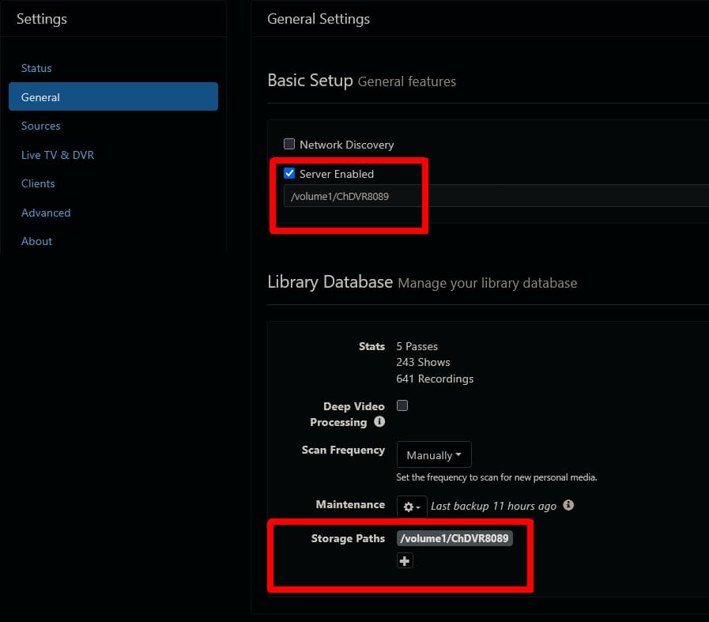
Task: Toggle Deep Video Processing on
Action: [x=402, y=405]
